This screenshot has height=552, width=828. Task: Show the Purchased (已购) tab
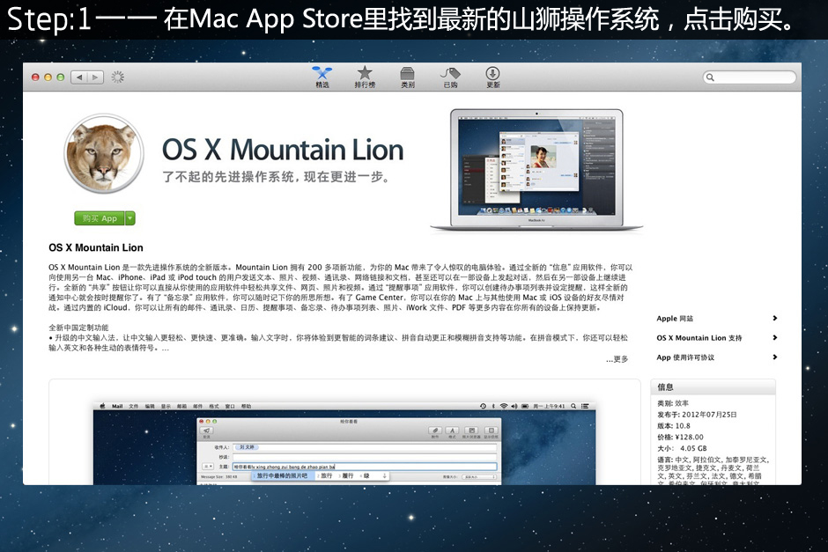tap(450, 77)
